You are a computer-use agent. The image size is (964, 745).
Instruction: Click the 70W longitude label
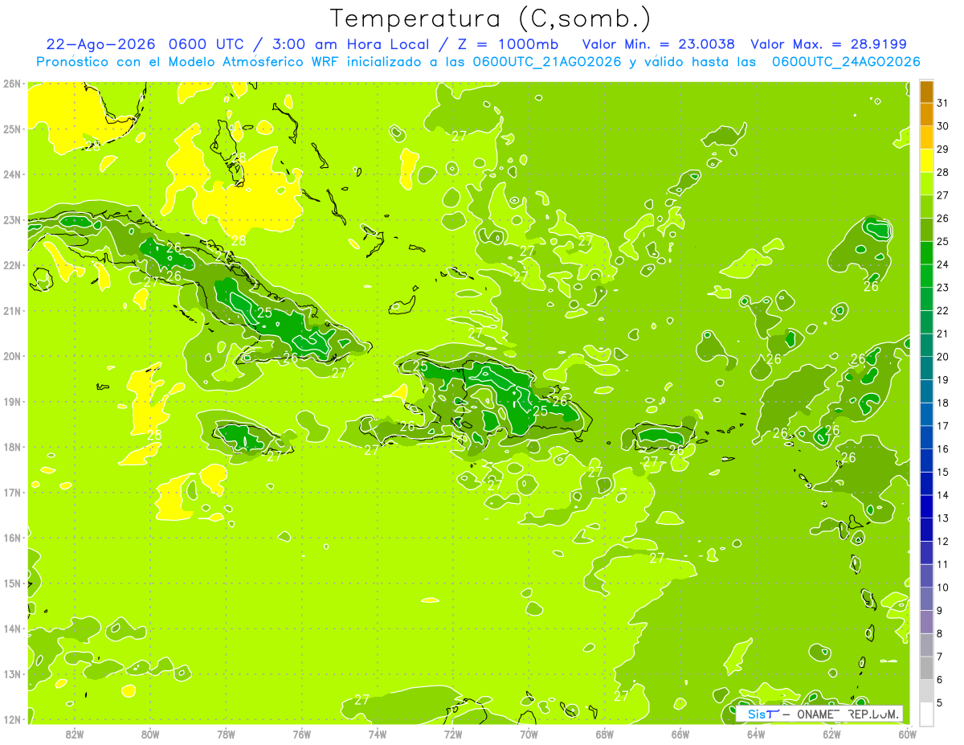coord(529,734)
